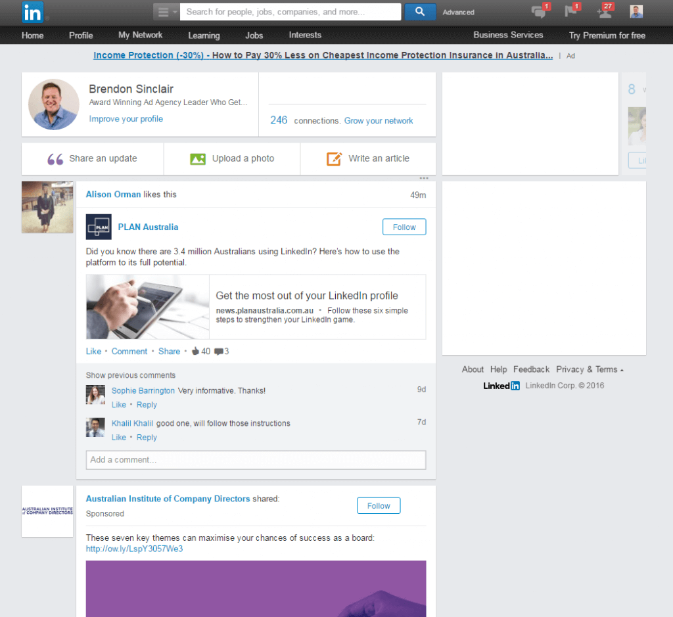673x617 pixels.
Task: Click Improve your profile link
Action: click(126, 119)
